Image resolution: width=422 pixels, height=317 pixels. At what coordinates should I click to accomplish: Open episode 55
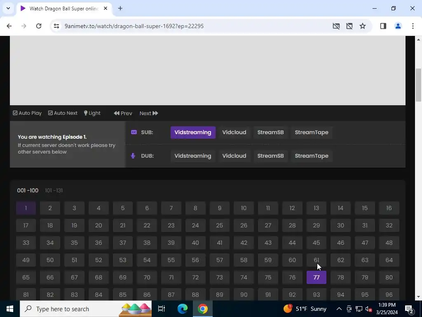coord(171,260)
